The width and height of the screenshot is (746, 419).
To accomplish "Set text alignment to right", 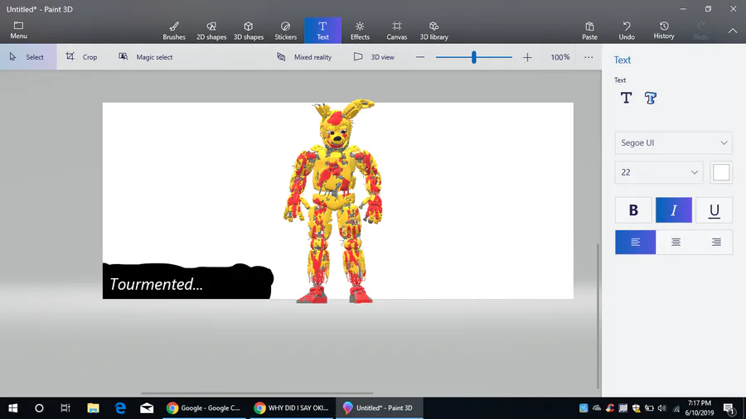I will pyautogui.click(x=715, y=243).
